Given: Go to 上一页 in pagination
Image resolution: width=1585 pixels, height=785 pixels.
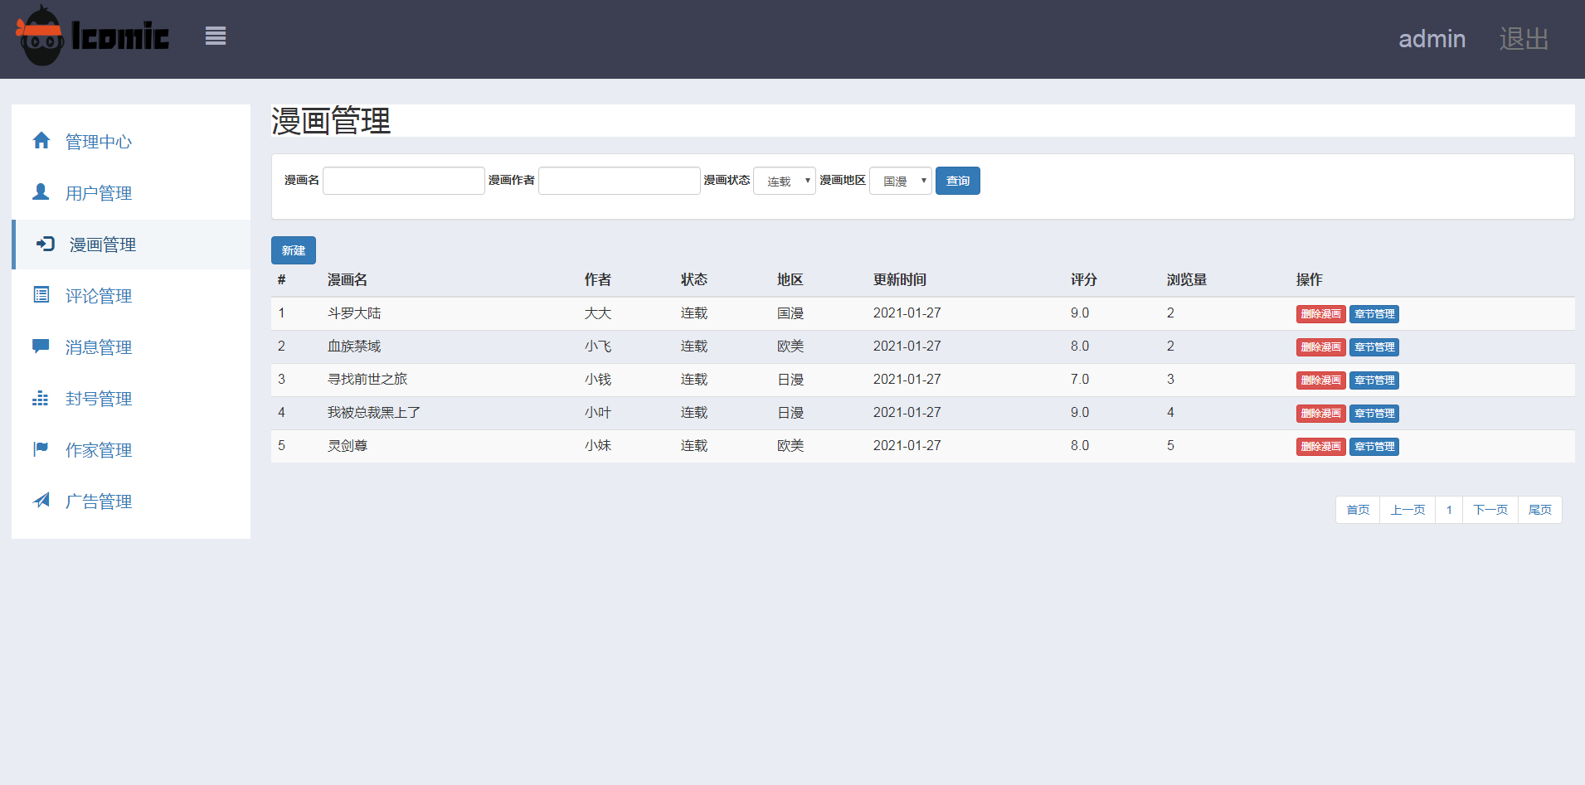Looking at the screenshot, I should click(x=1408, y=510).
